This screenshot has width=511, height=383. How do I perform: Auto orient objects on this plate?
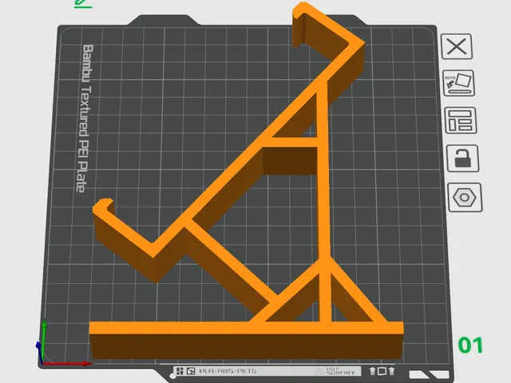point(459,83)
